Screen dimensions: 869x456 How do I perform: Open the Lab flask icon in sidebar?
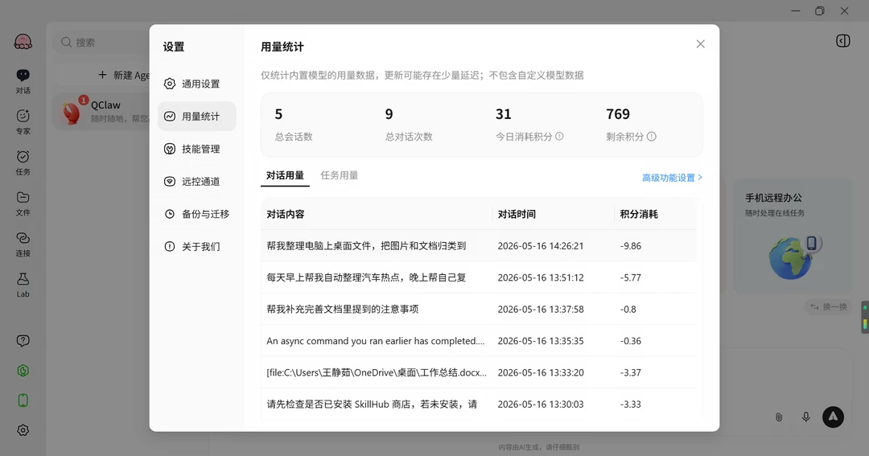tap(23, 284)
